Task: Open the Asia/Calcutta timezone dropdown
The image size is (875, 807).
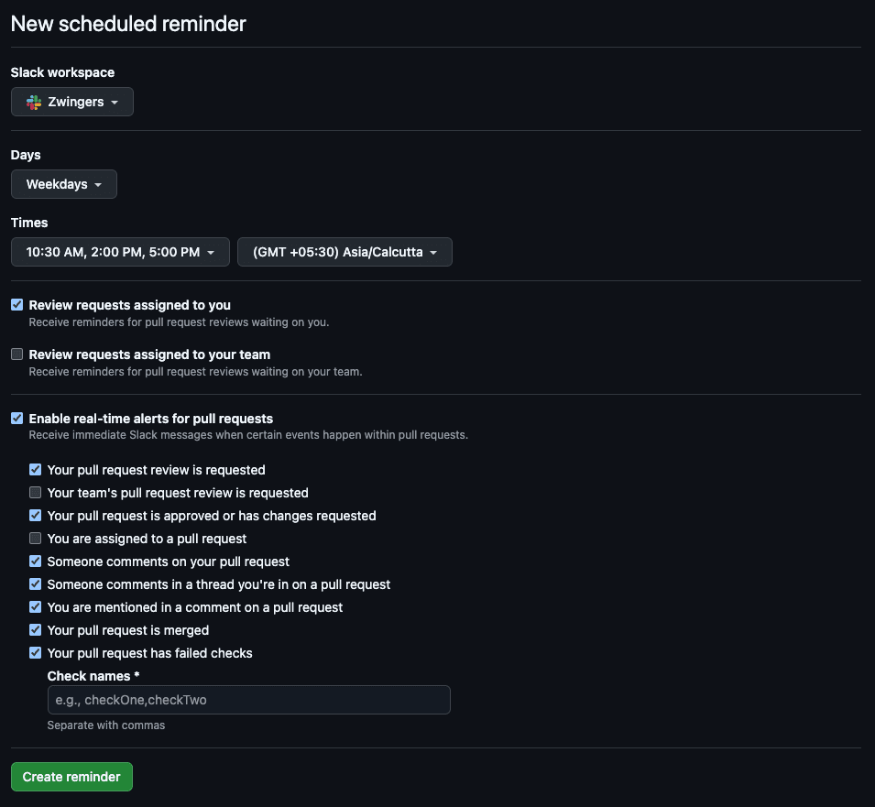Action: [x=345, y=251]
